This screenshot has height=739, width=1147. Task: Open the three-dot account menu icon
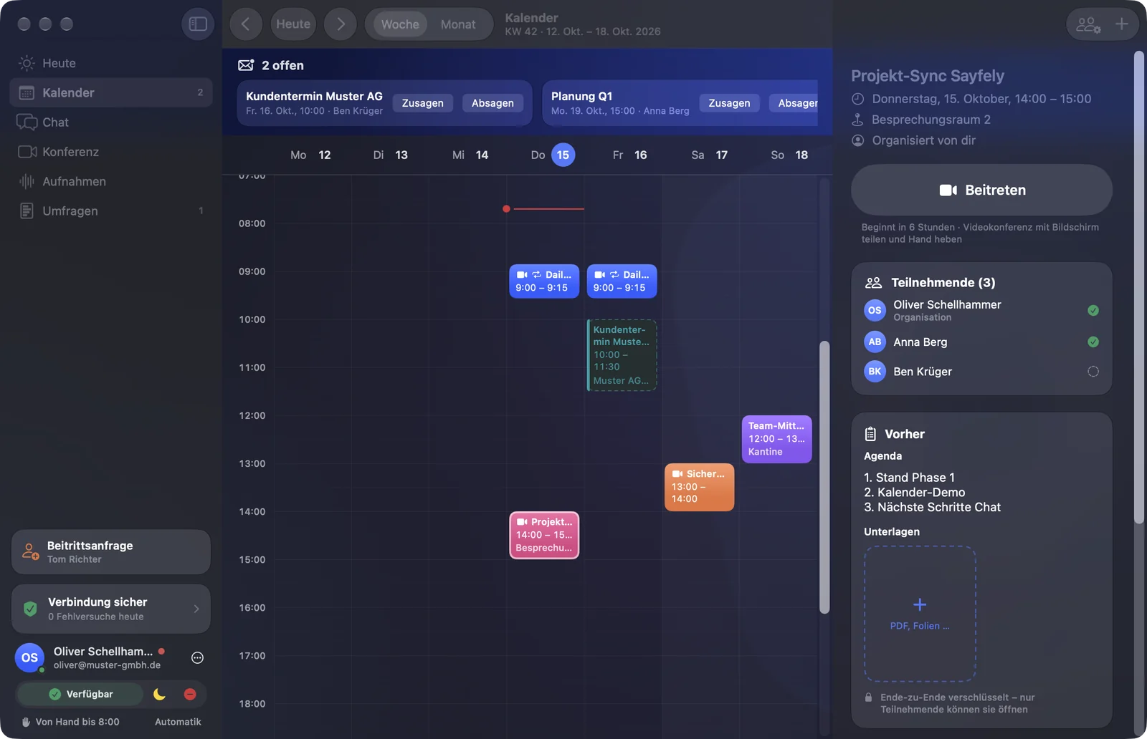(197, 657)
